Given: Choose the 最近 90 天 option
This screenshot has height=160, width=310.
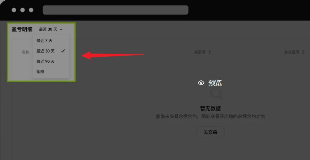Looking at the screenshot, I should point(45,62).
